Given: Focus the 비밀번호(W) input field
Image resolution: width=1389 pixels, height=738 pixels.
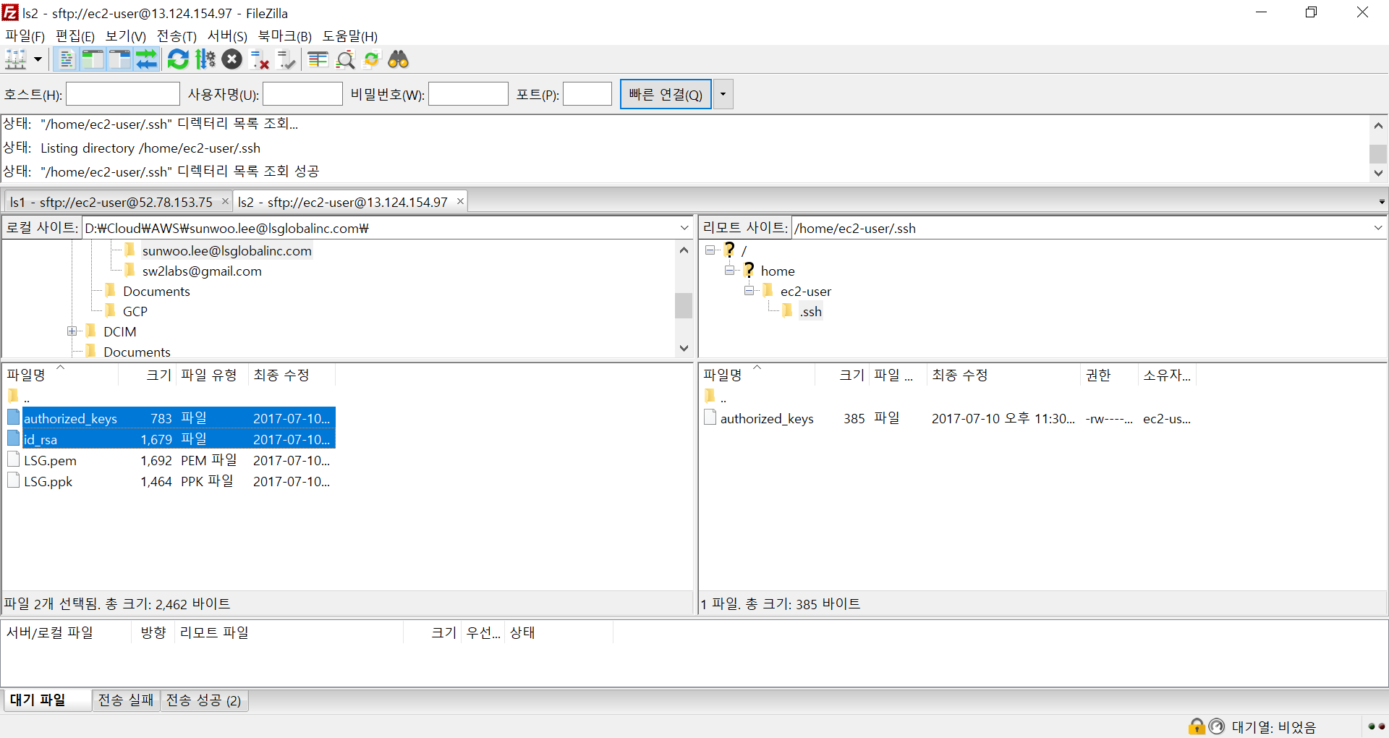Looking at the screenshot, I should click(x=468, y=94).
